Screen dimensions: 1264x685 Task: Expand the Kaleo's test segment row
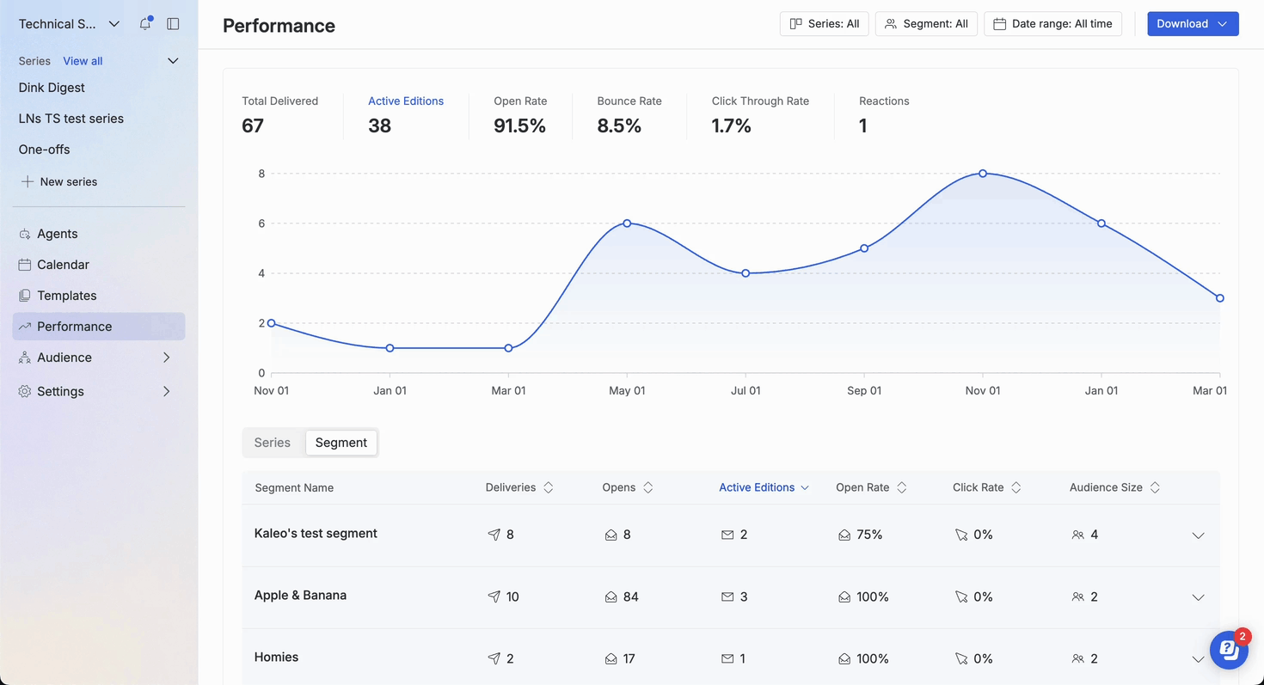pos(1198,535)
